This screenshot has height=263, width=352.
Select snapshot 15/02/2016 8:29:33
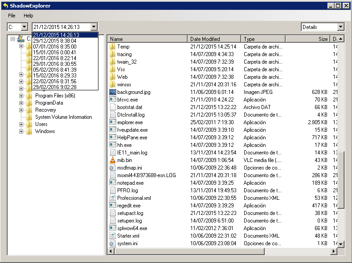[65, 76]
